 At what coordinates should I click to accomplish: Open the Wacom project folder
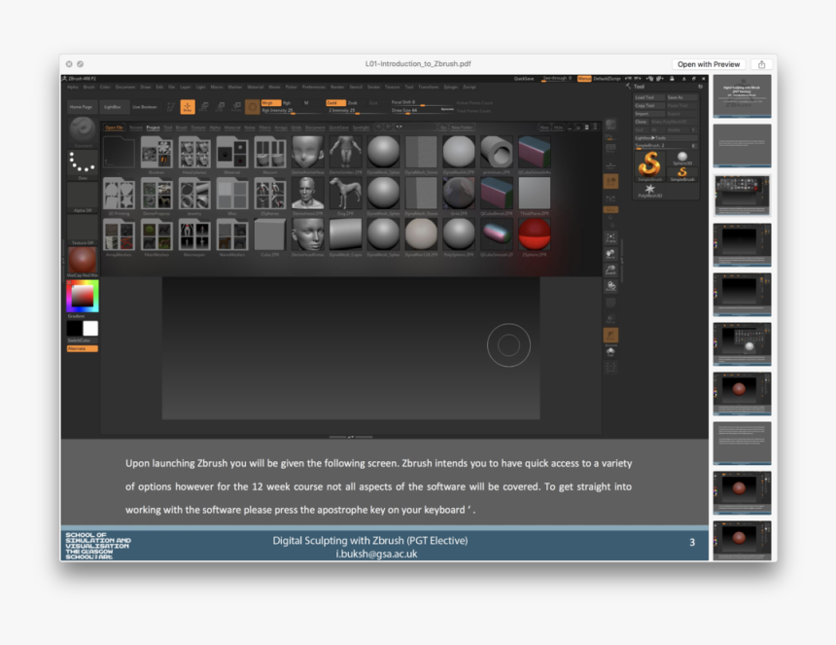270,153
